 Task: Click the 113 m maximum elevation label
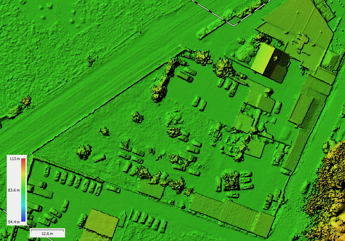click(x=15, y=159)
